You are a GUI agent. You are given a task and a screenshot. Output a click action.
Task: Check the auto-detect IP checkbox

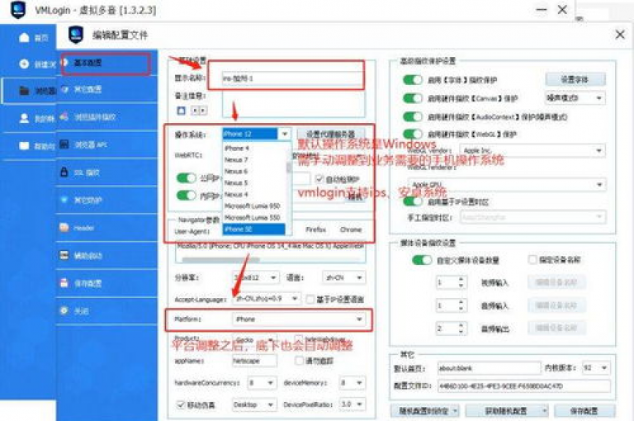[x=319, y=179]
